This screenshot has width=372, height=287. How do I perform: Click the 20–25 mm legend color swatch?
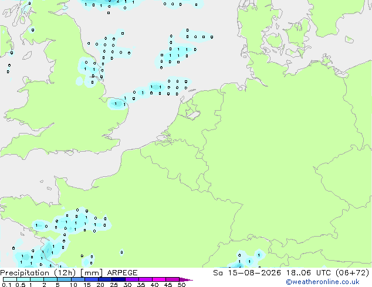pyautogui.click(x=105, y=279)
